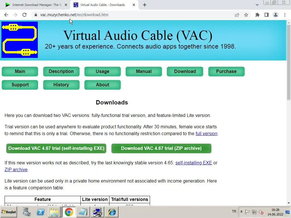Follow the full version link
Viewport: 291px width, 218px height.
(206, 133)
